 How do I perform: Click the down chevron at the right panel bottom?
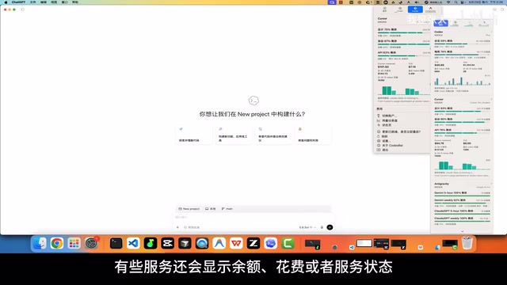462,231
